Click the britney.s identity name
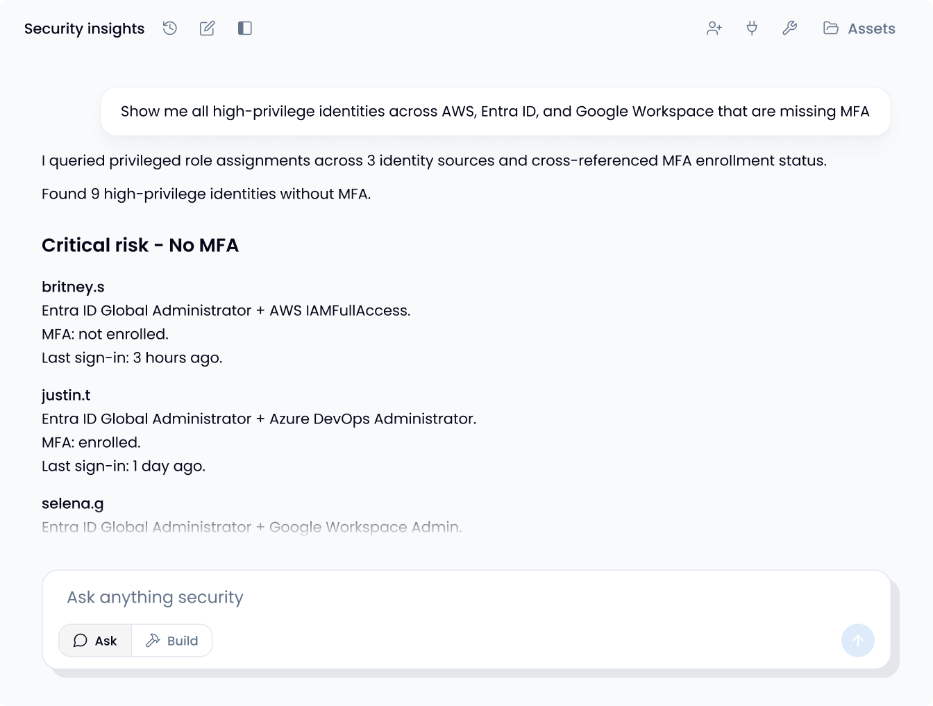Image resolution: width=933 pixels, height=706 pixels. [x=73, y=287]
